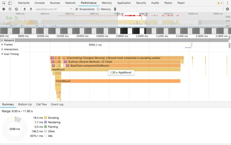Open the stackblitz.com #1 recording dropdown
The height and width of the screenshot is (145, 231).
click(x=54, y=9)
